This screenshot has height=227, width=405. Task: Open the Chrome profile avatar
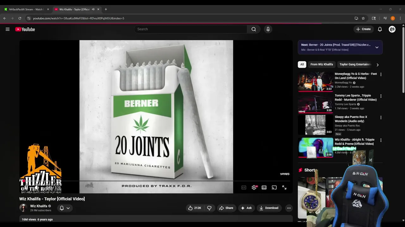[x=393, y=18]
